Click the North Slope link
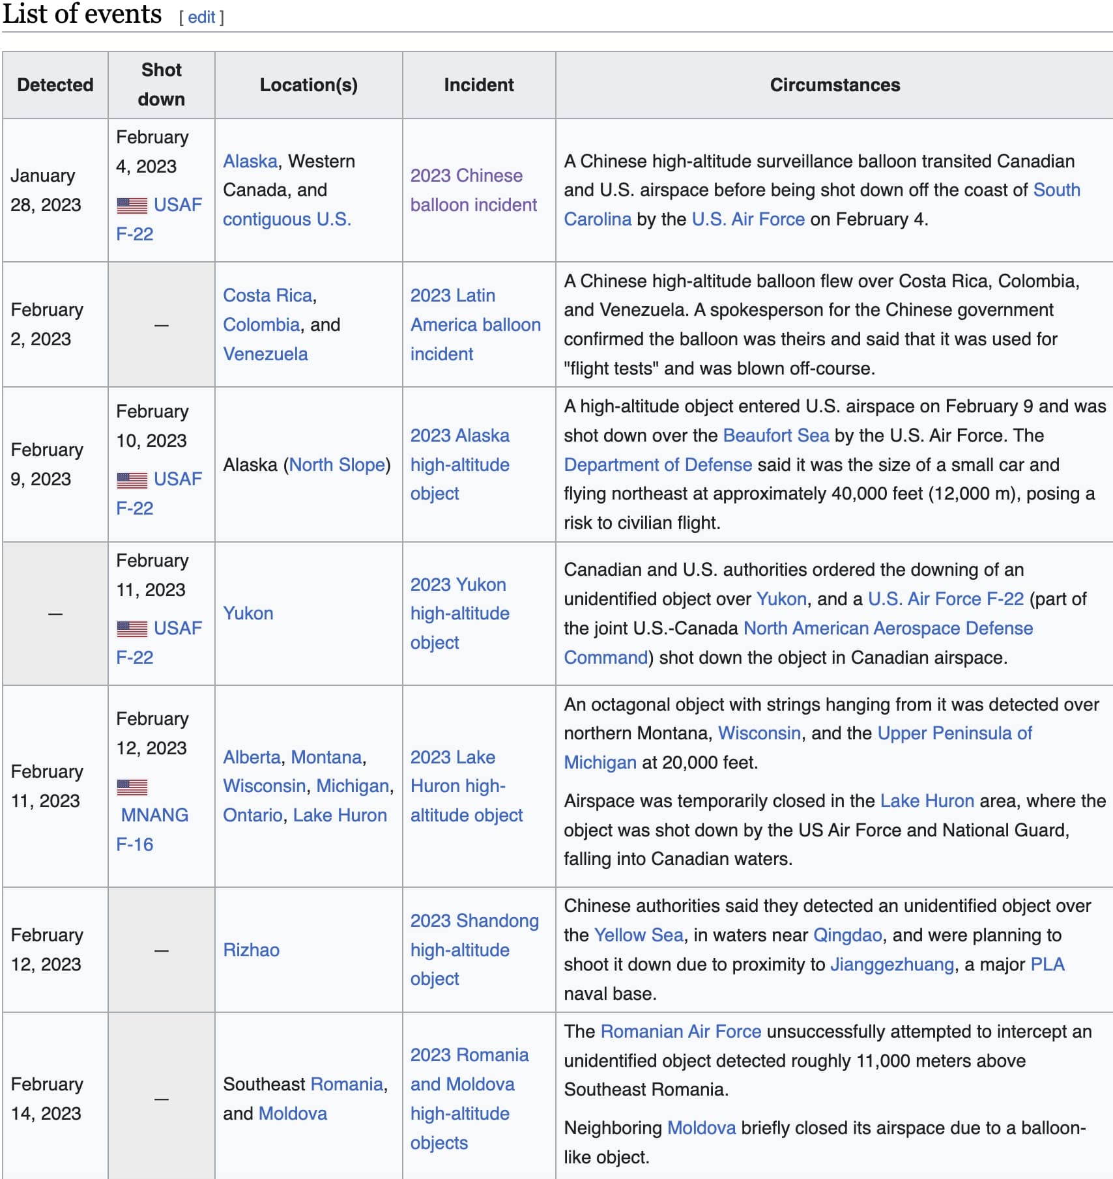Screen dimensions: 1113x1179 (x=337, y=465)
